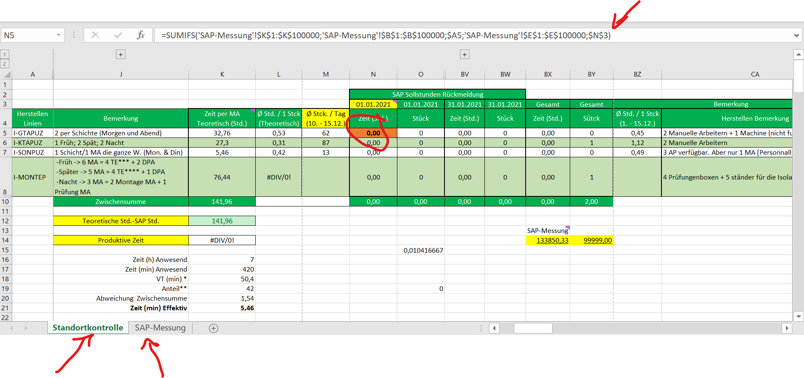The width and height of the screenshot is (804, 378).
Task: Show outline level 1 columns
Action: click(5, 54)
